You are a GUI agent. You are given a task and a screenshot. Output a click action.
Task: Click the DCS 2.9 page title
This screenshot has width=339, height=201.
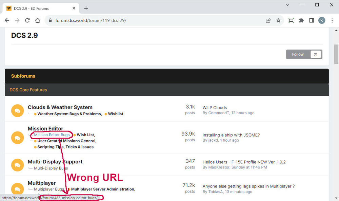point(24,35)
